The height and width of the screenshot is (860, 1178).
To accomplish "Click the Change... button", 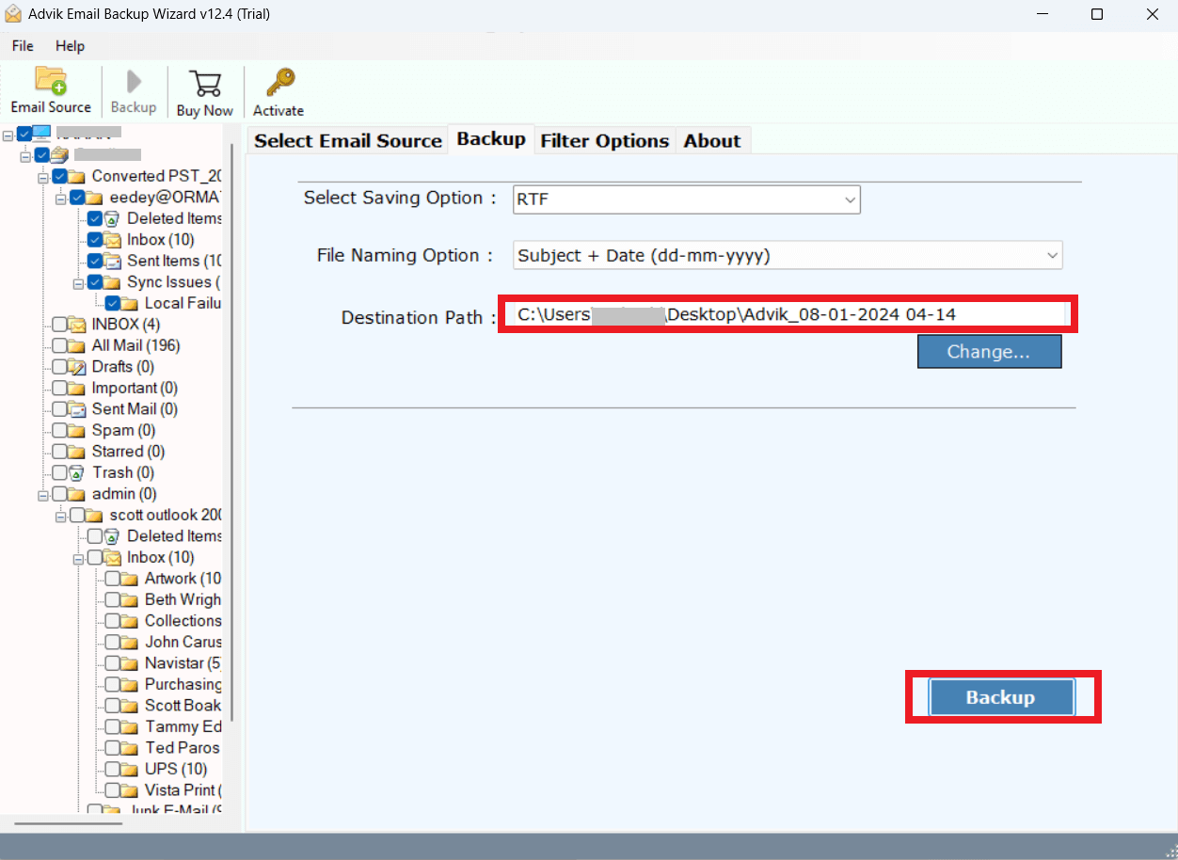I will click(x=989, y=352).
